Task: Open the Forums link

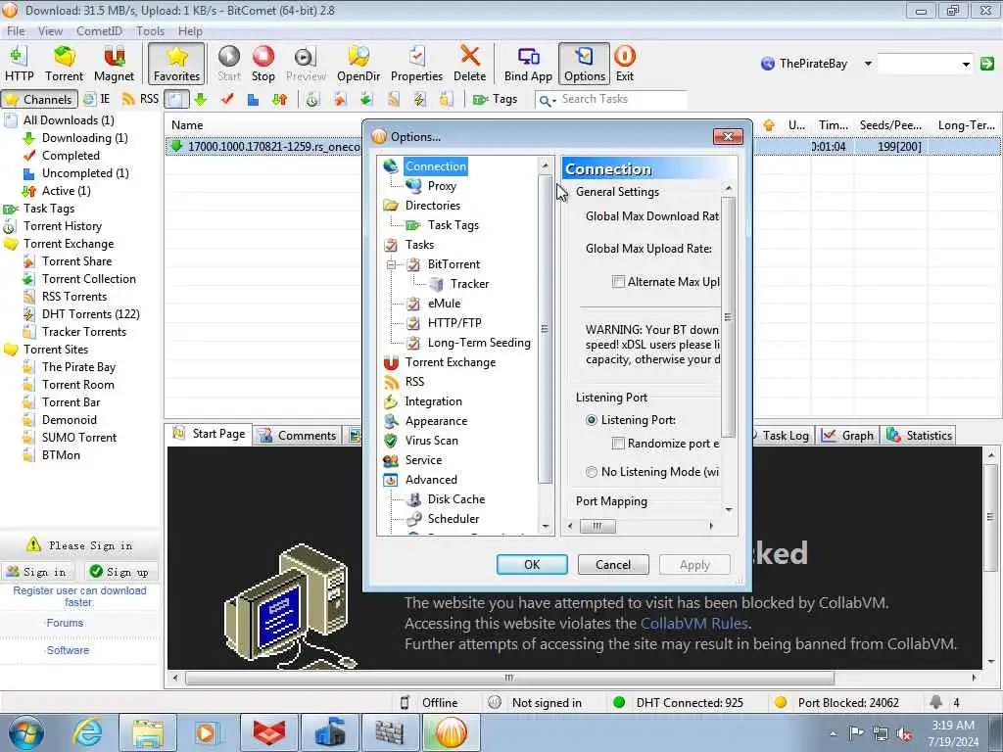Action: [x=65, y=623]
